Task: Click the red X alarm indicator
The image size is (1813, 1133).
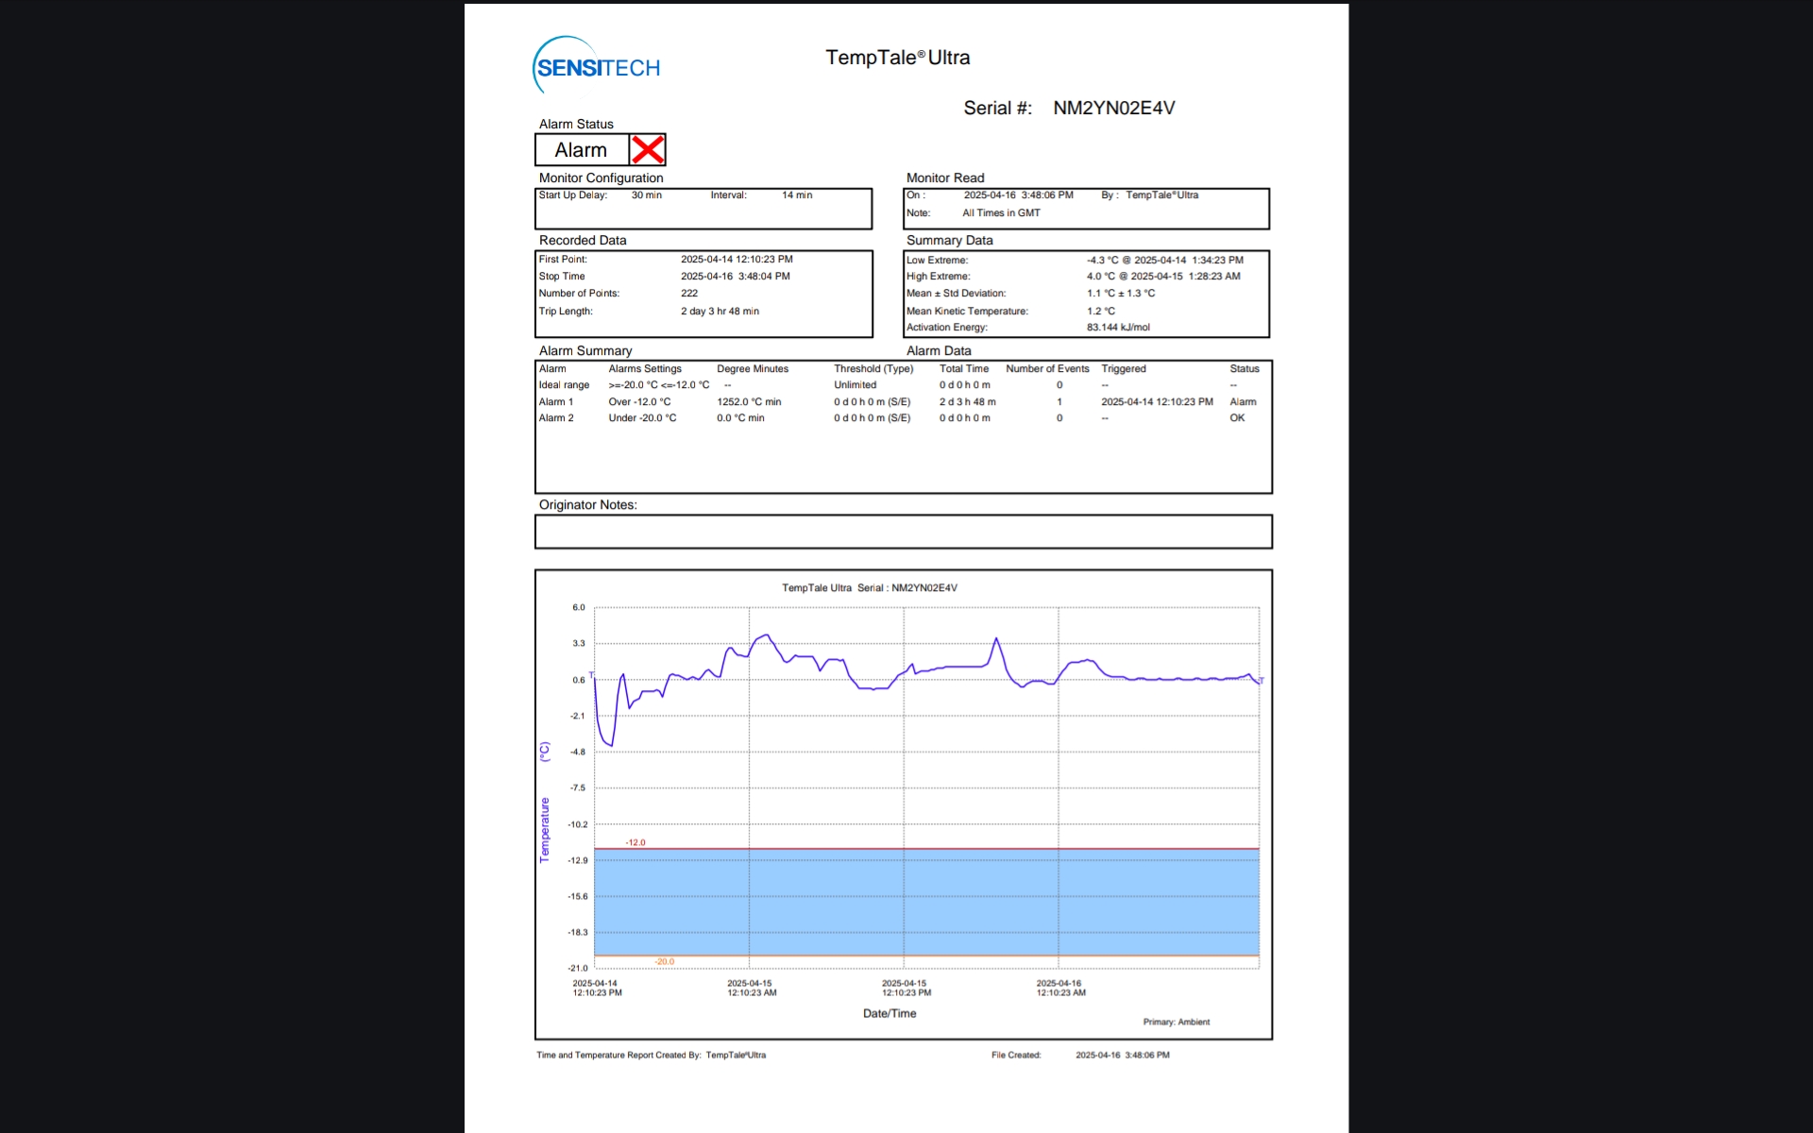Action: pyautogui.click(x=648, y=149)
